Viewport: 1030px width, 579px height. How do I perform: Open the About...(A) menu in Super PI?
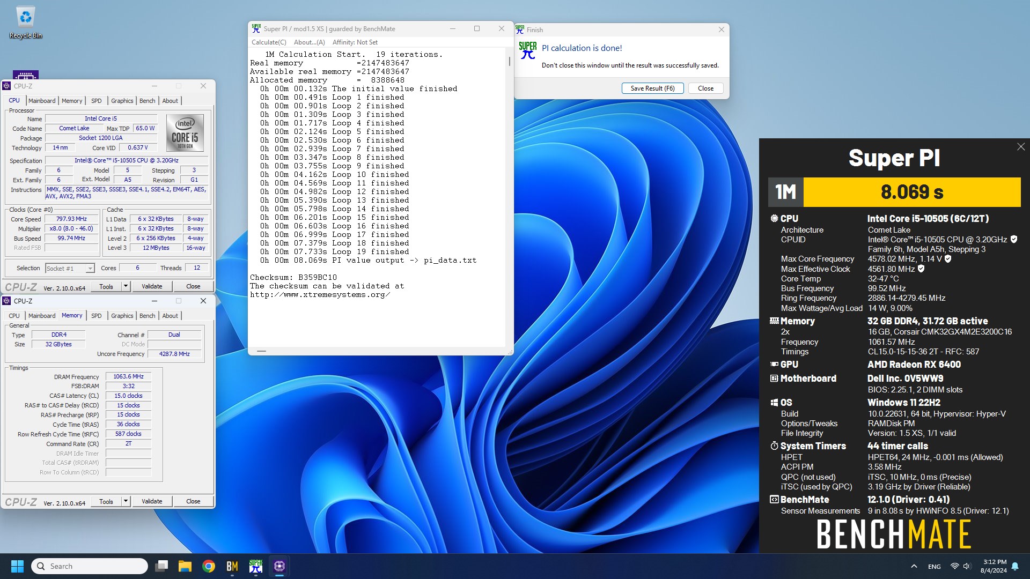[x=310, y=42]
